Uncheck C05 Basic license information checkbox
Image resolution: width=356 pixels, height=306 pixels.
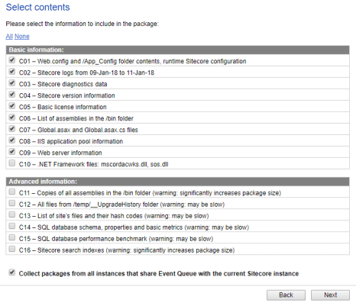12,106
